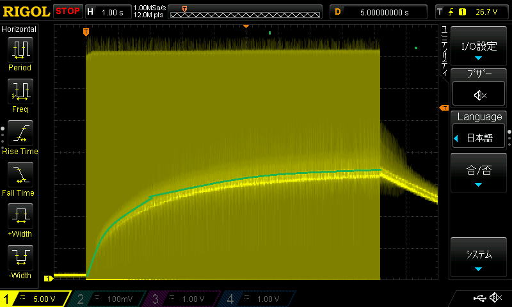Viewport: 512px width, 307px height.
Task: Select channel 1 5.00 V tab
Action: [36, 299]
